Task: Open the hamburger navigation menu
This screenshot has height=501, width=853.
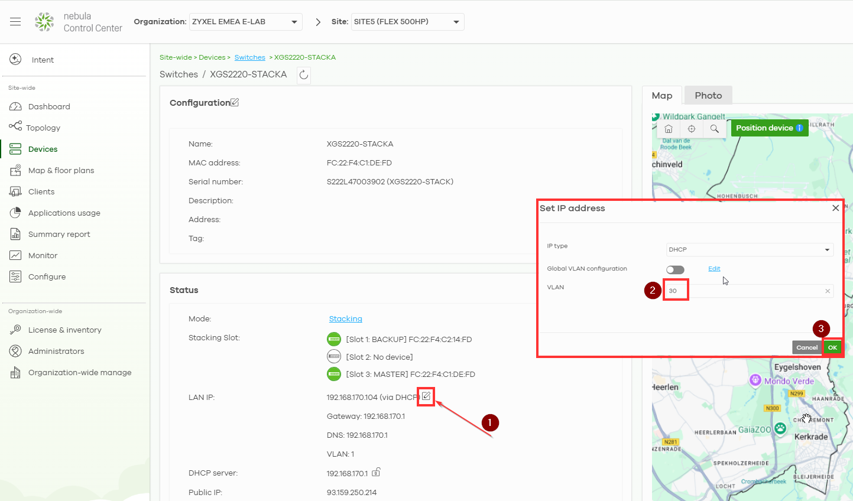Action: (15, 22)
